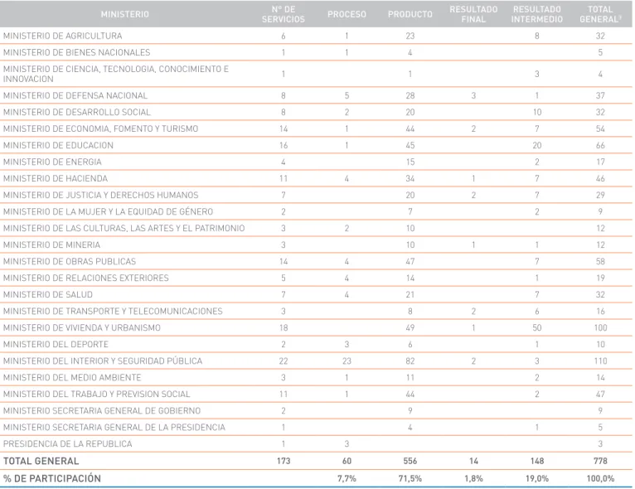
Task: Select row MINISTERIO DE BIENES NACIONALES
Action: (x=316, y=52)
